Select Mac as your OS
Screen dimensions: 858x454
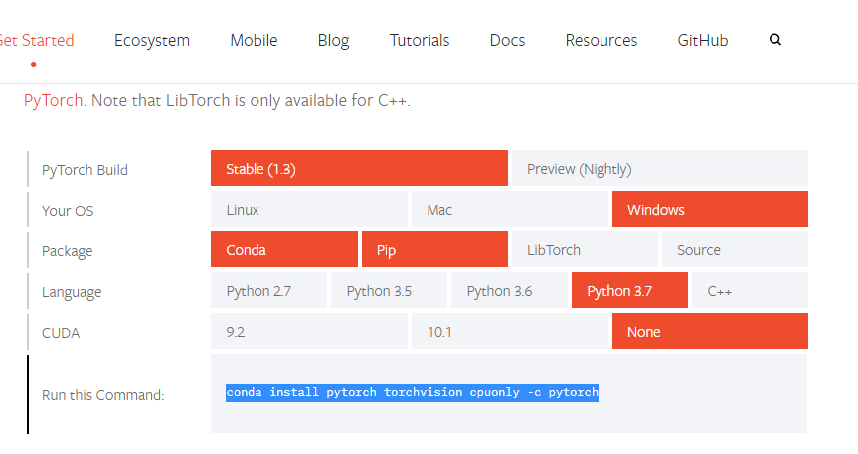509,209
